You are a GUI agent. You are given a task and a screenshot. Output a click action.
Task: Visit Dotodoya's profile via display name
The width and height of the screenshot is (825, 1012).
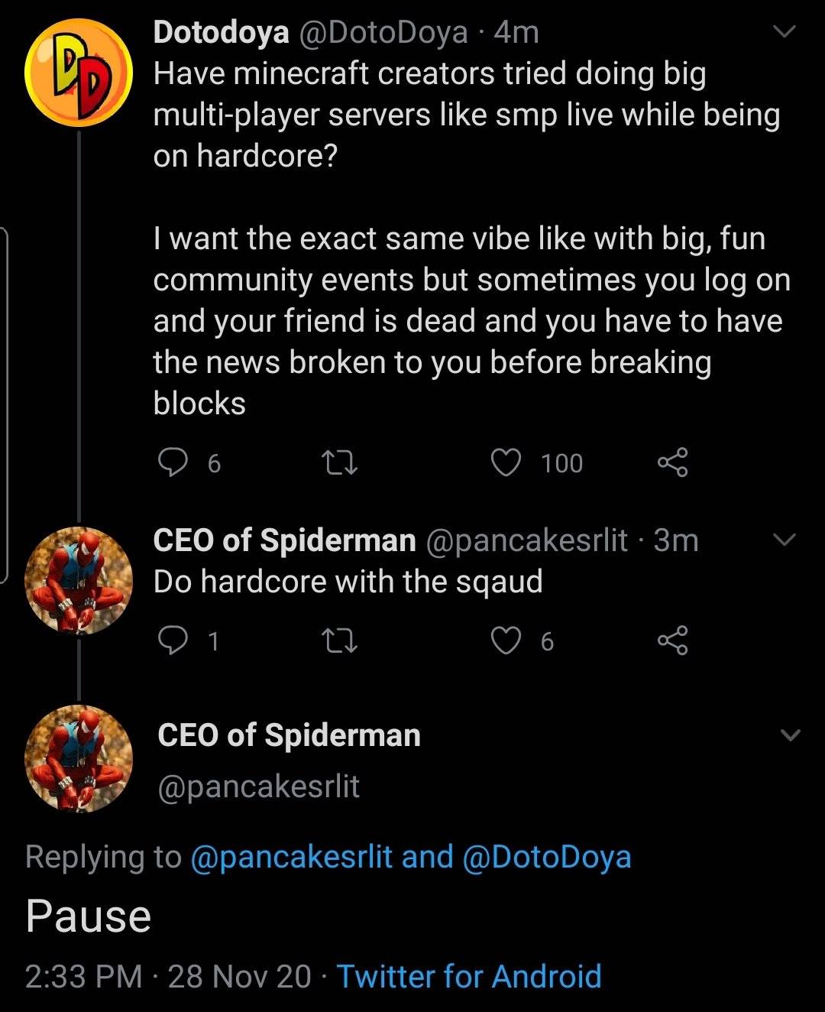(221, 32)
